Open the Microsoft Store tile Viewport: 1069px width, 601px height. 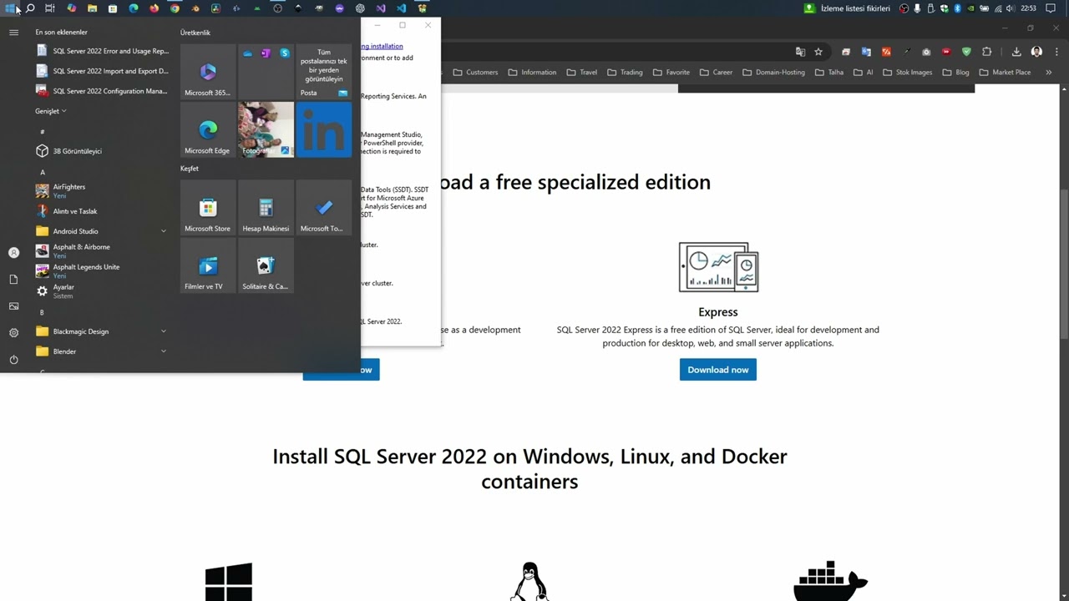(208, 208)
